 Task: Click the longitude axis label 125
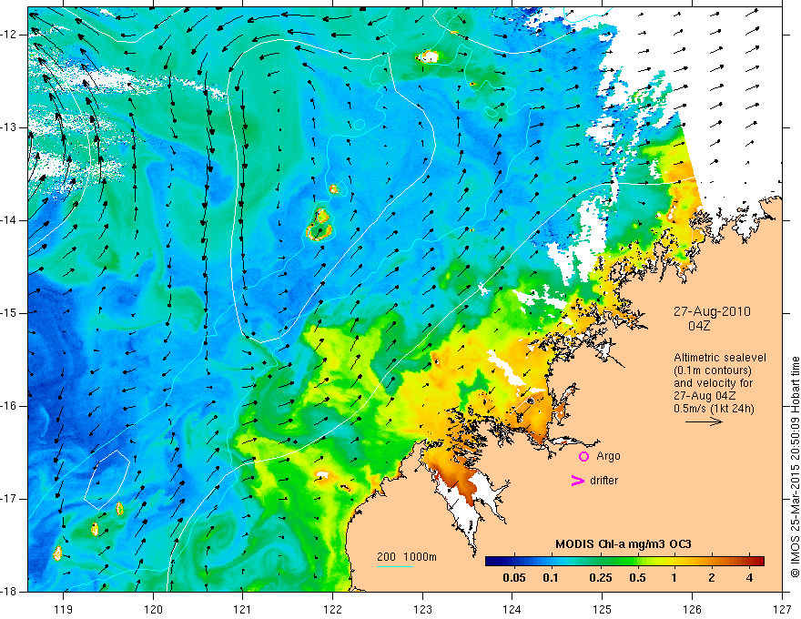(x=603, y=609)
